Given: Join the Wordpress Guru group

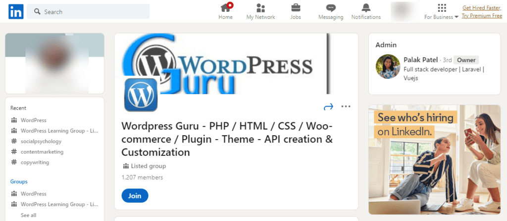Looking at the screenshot, I should (135, 196).
